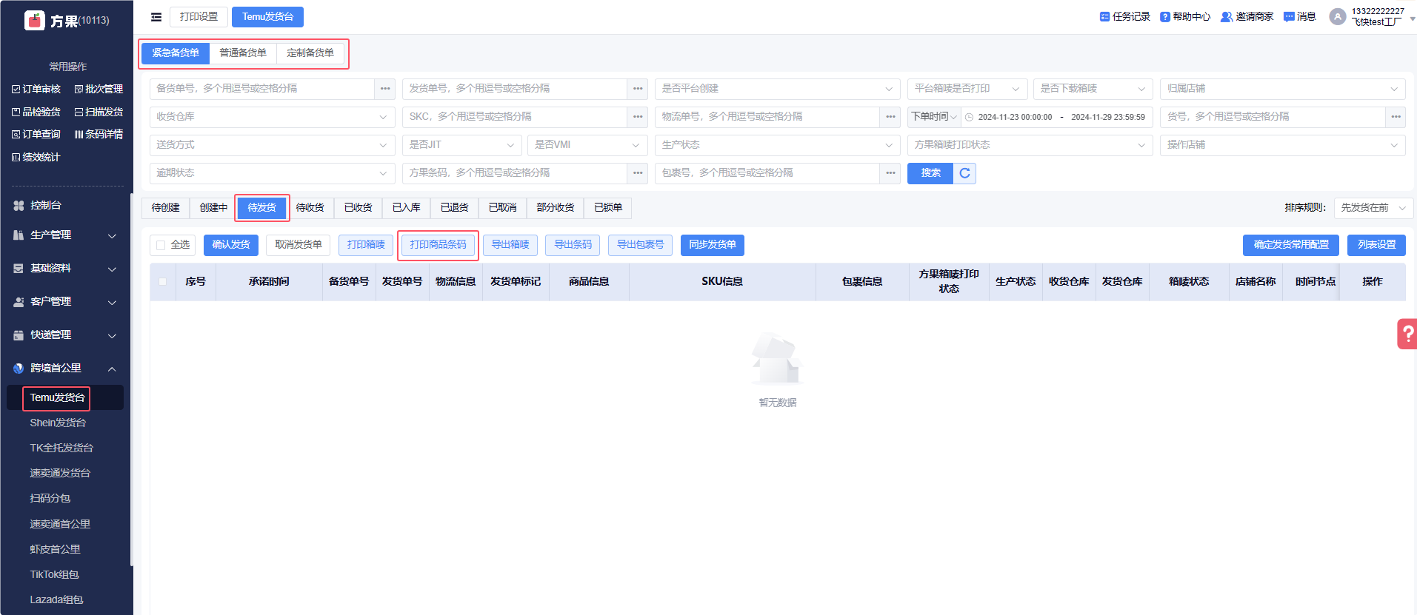Click the 确认发货 button
The image size is (1417, 615).
(x=231, y=245)
